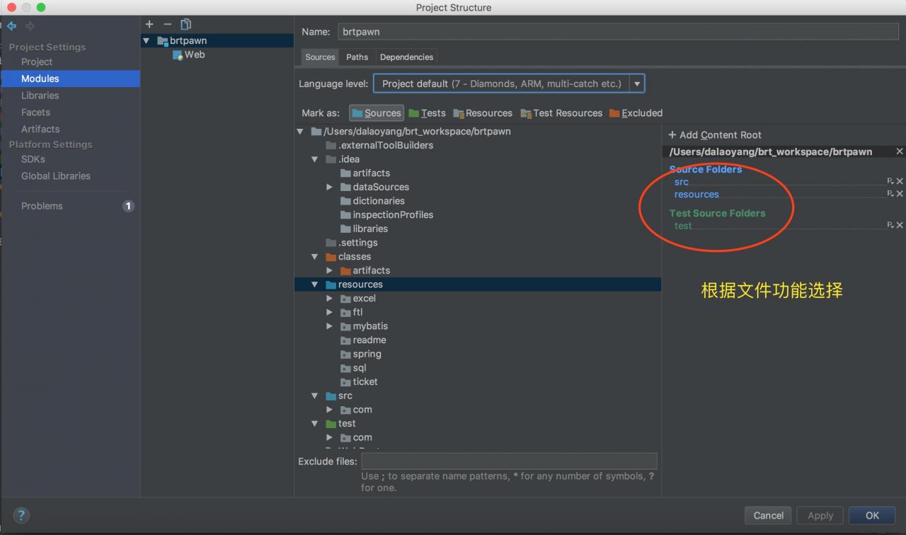This screenshot has width=906, height=535.
Task: Edit properties of resources source folder
Action: pos(890,194)
